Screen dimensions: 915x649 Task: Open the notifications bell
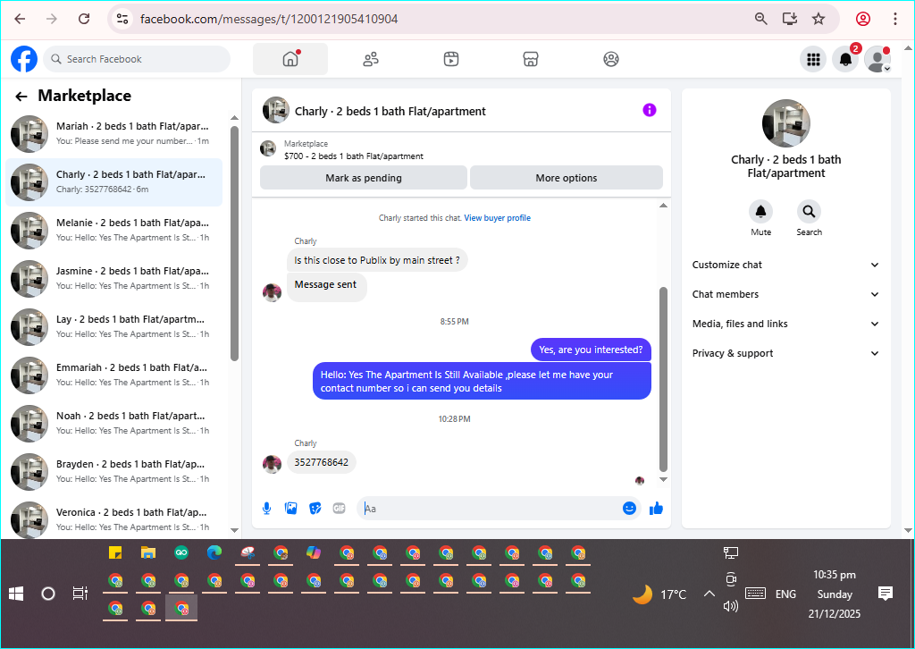click(x=845, y=59)
